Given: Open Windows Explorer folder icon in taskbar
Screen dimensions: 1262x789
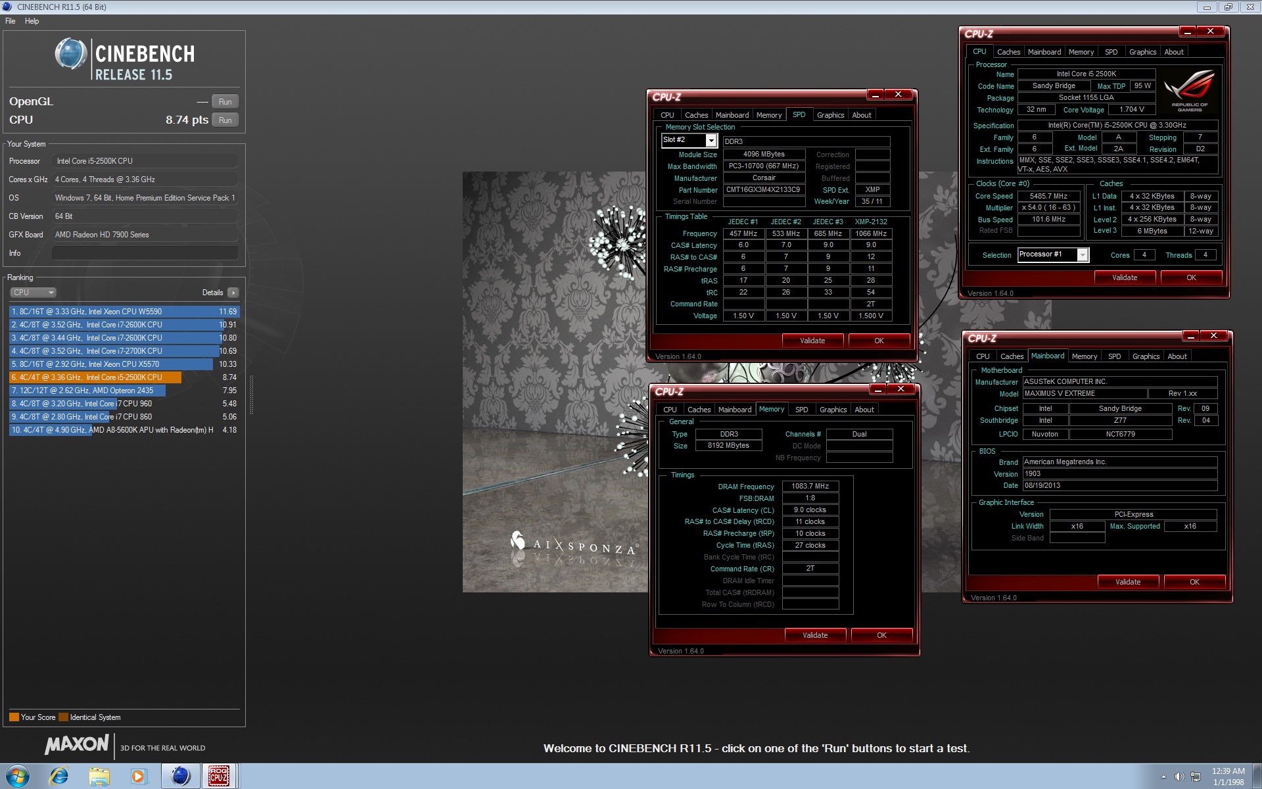Looking at the screenshot, I should [x=99, y=777].
